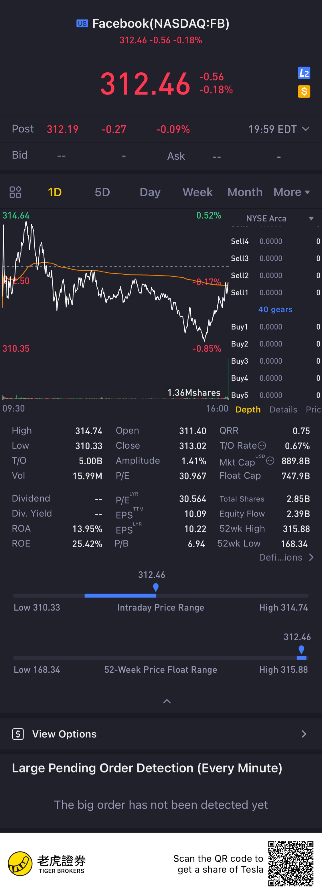Switch to the 5D chart tab

click(x=102, y=192)
